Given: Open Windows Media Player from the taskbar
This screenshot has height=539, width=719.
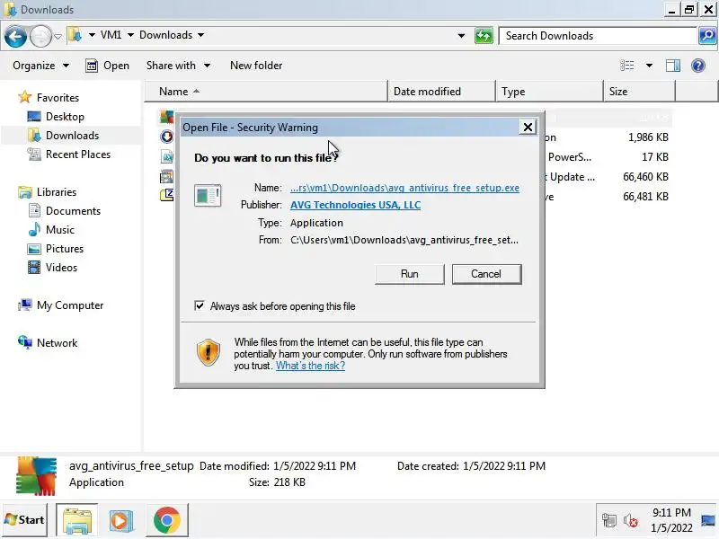Looking at the screenshot, I should (121, 520).
